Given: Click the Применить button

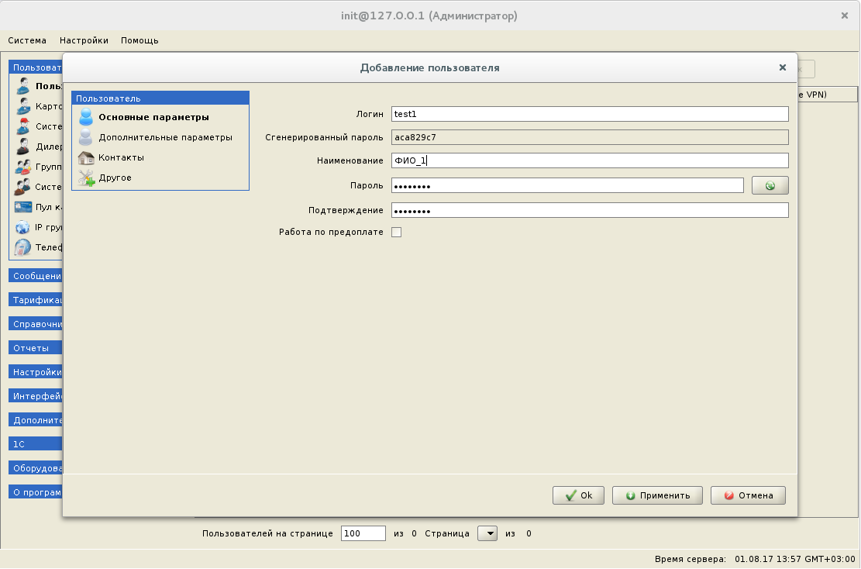Looking at the screenshot, I should pos(657,495).
